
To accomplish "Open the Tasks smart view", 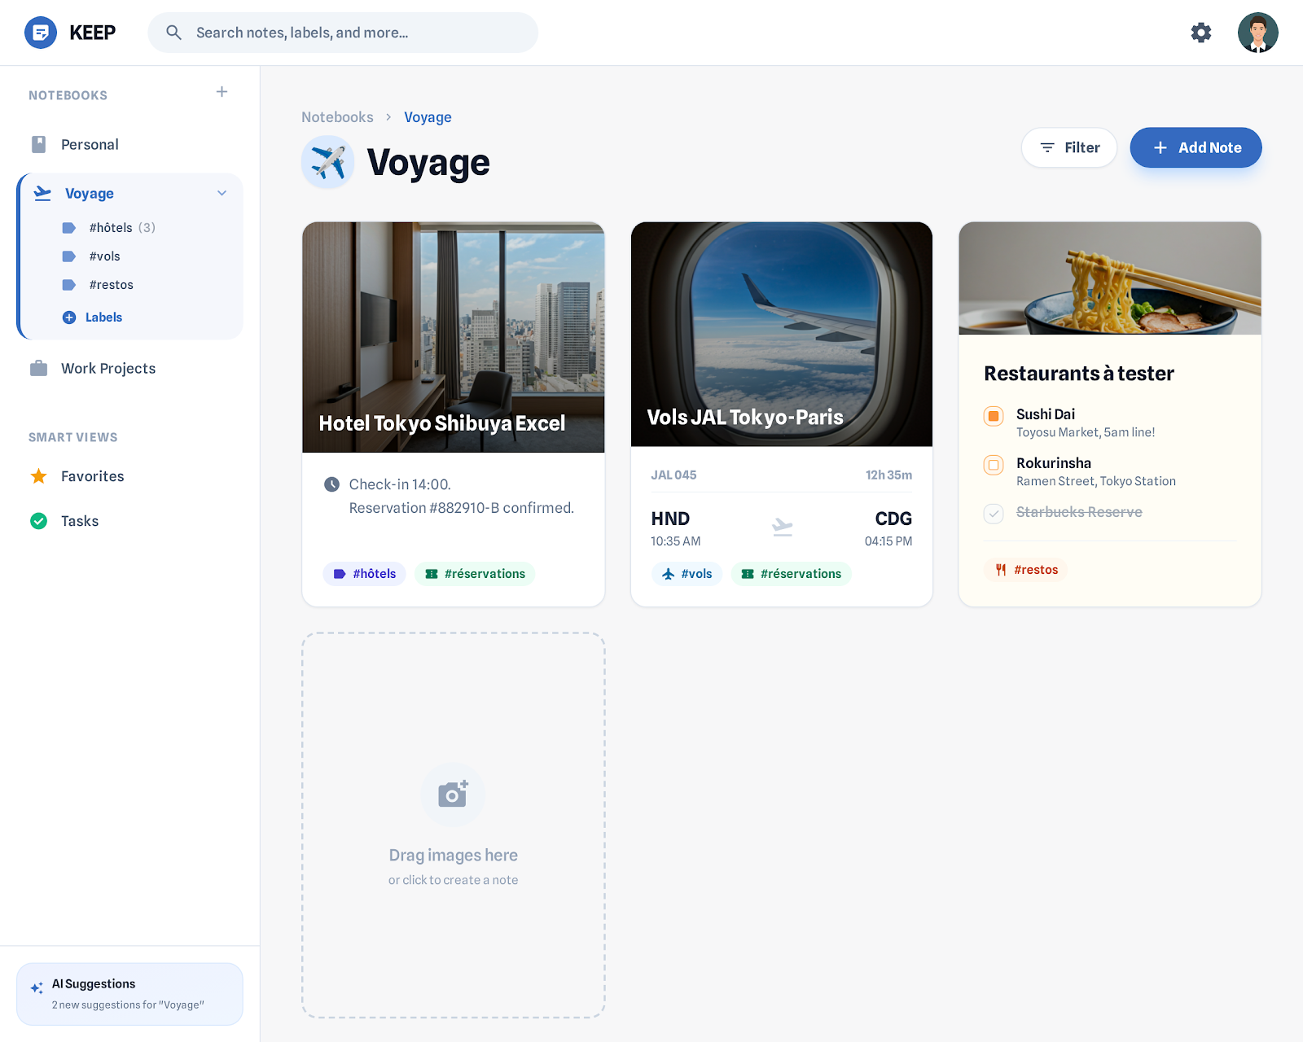I will point(79,521).
